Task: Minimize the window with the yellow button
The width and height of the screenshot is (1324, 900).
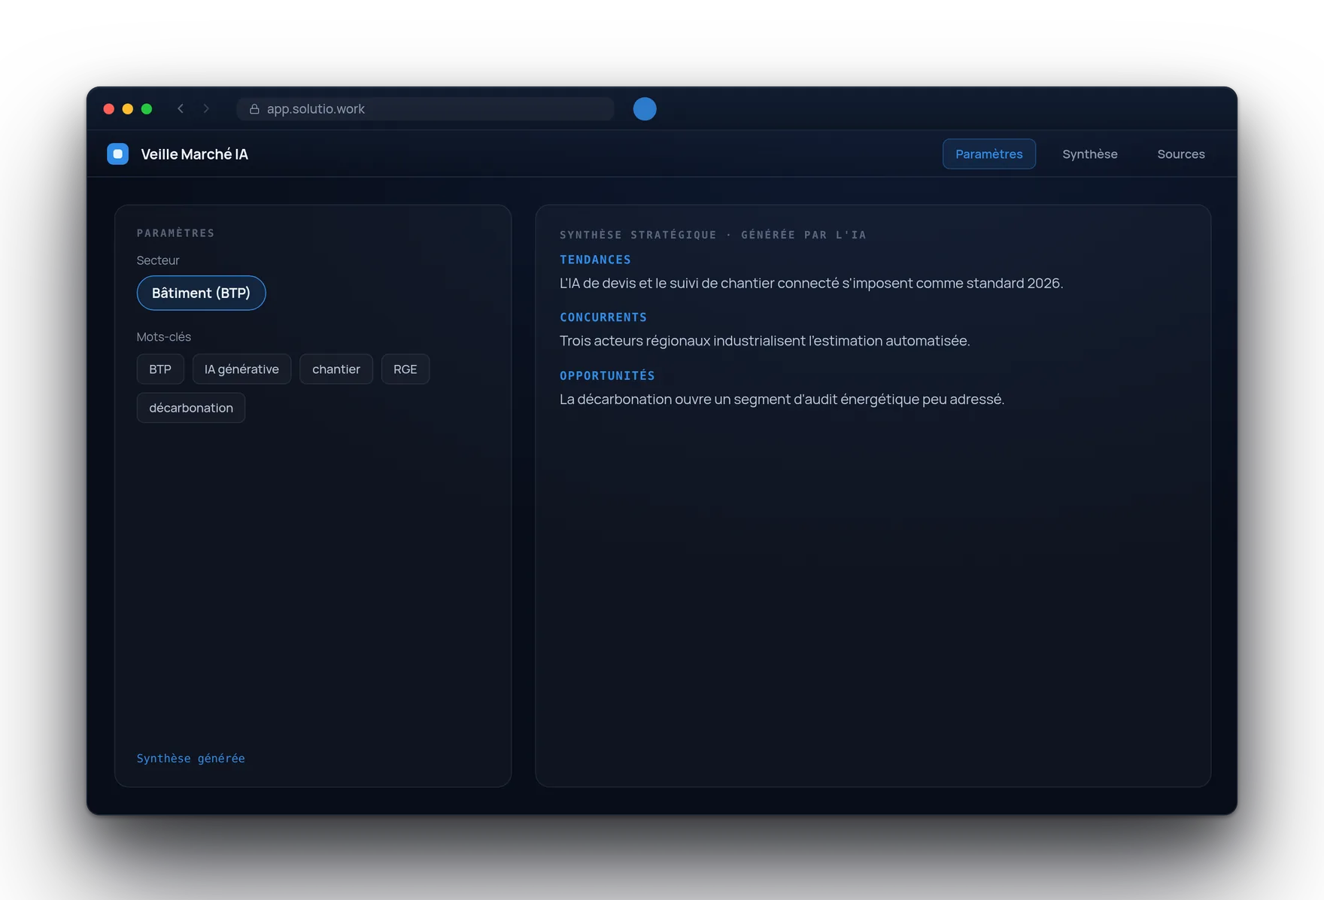Action: [128, 109]
